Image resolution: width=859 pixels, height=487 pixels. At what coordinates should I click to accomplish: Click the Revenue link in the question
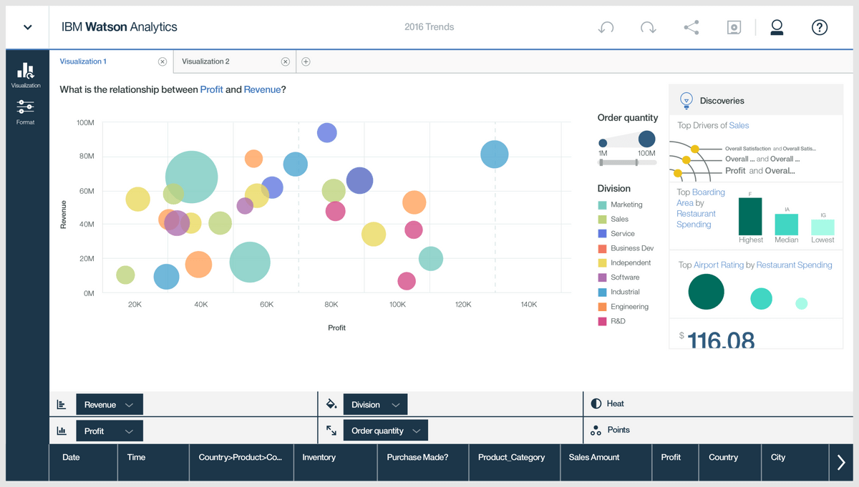pyautogui.click(x=263, y=90)
